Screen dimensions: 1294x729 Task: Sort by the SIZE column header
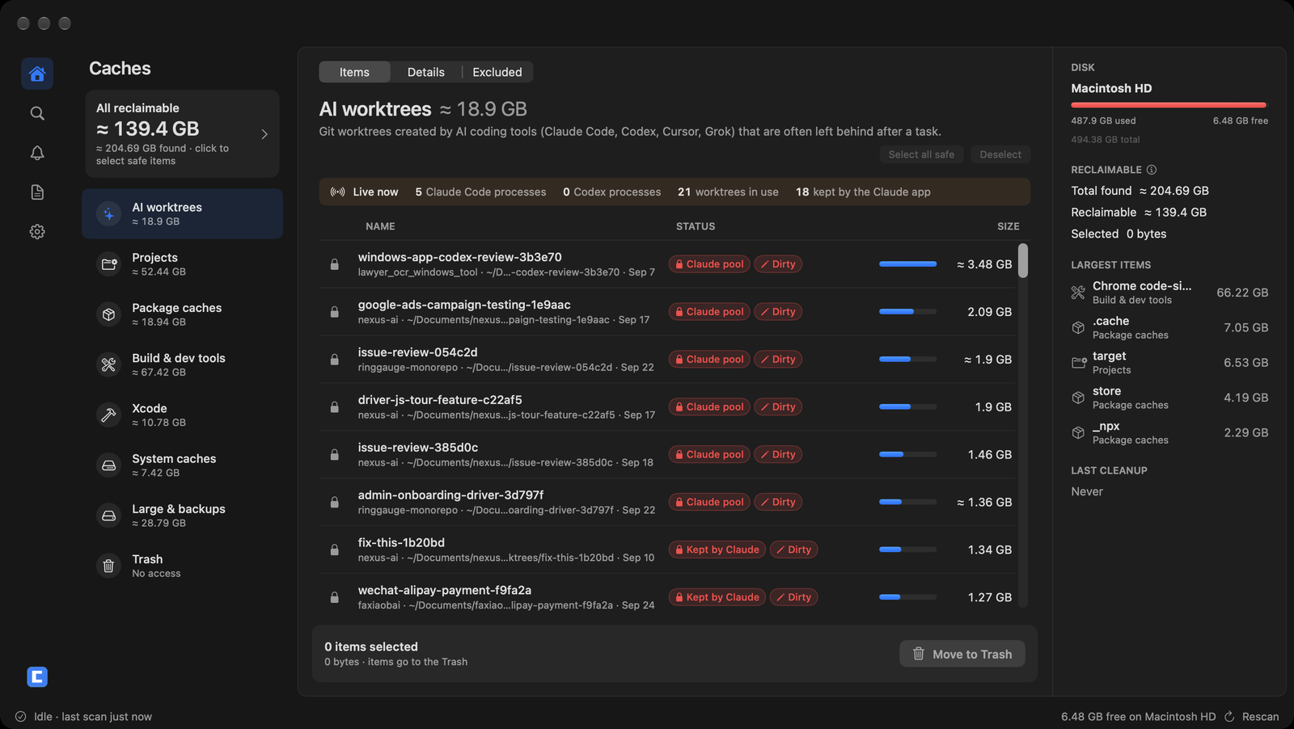coord(1008,226)
